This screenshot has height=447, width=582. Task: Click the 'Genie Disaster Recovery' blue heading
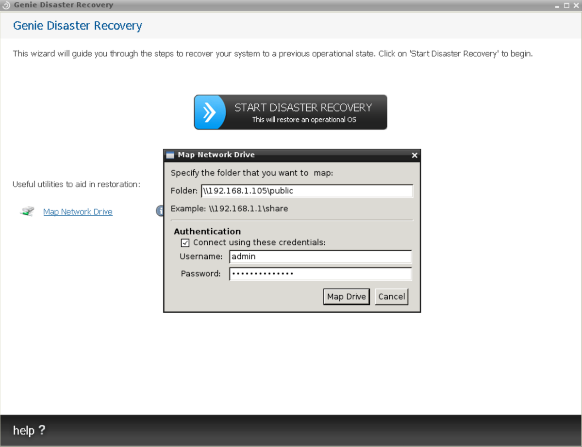point(78,26)
